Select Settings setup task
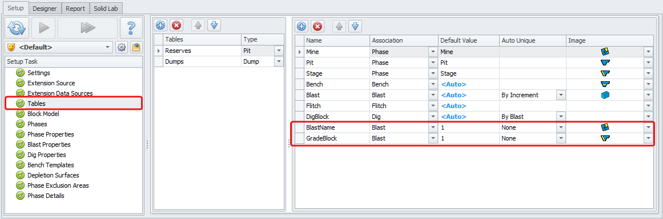This screenshot has height=219, width=663. pyautogui.click(x=38, y=73)
